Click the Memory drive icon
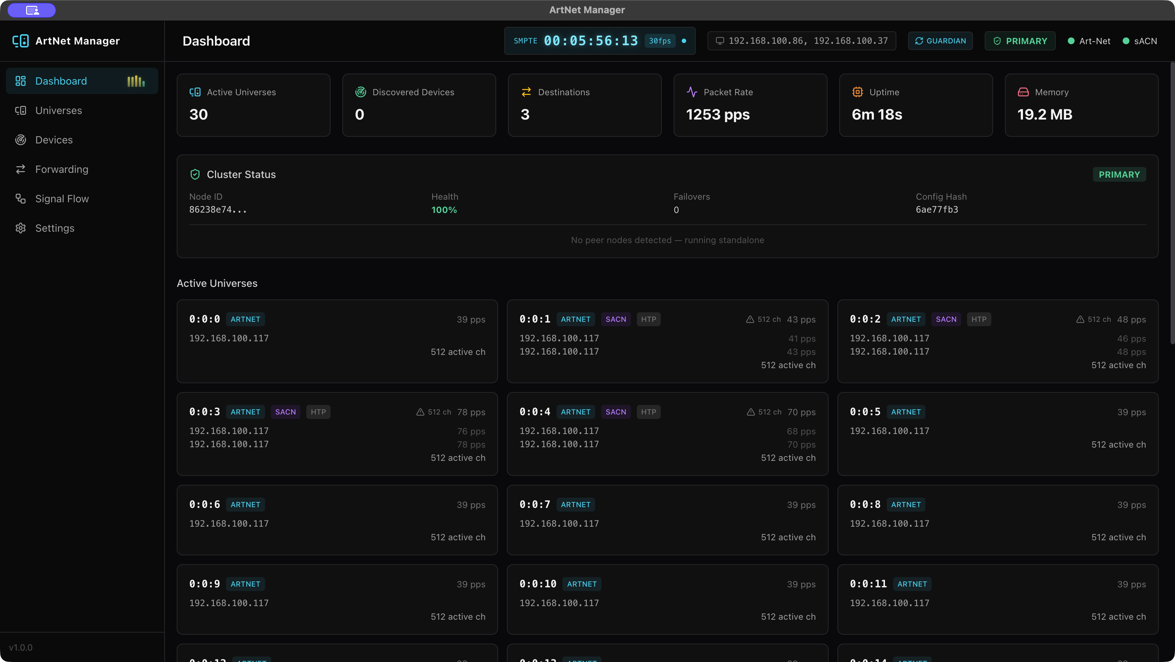This screenshot has width=1175, height=662. tap(1023, 92)
